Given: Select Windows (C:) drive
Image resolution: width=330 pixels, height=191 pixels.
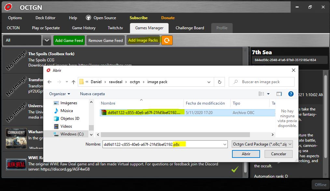Looking at the screenshot, I should pyautogui.click(x=68, y=134).
